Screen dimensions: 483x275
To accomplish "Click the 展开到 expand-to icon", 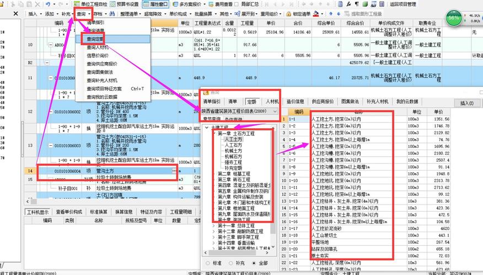I will click(237, 14).
